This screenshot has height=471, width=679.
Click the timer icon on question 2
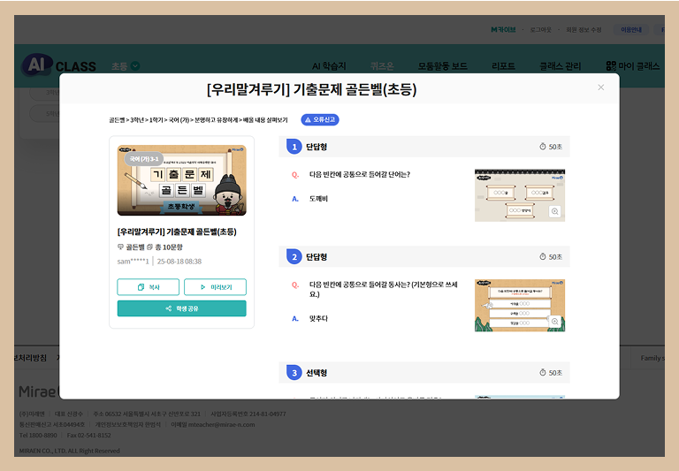pos(543,257)
